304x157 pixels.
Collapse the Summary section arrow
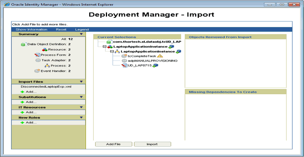click(81, 34)
